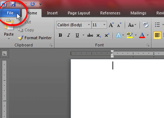
Task: Toggle Bold formatting
Action: click(60, 35)
